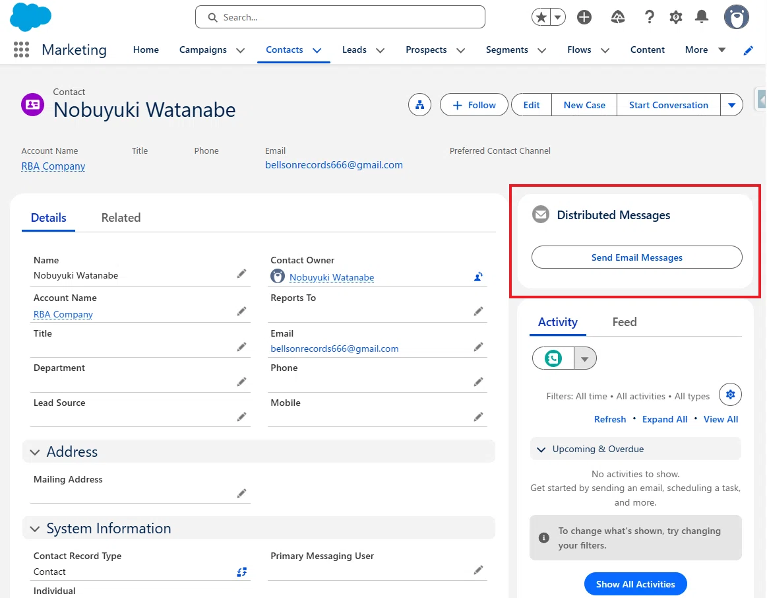This screenshot has width=767, height=598.
Task: Click the global Search field
Action: point(340,17)
